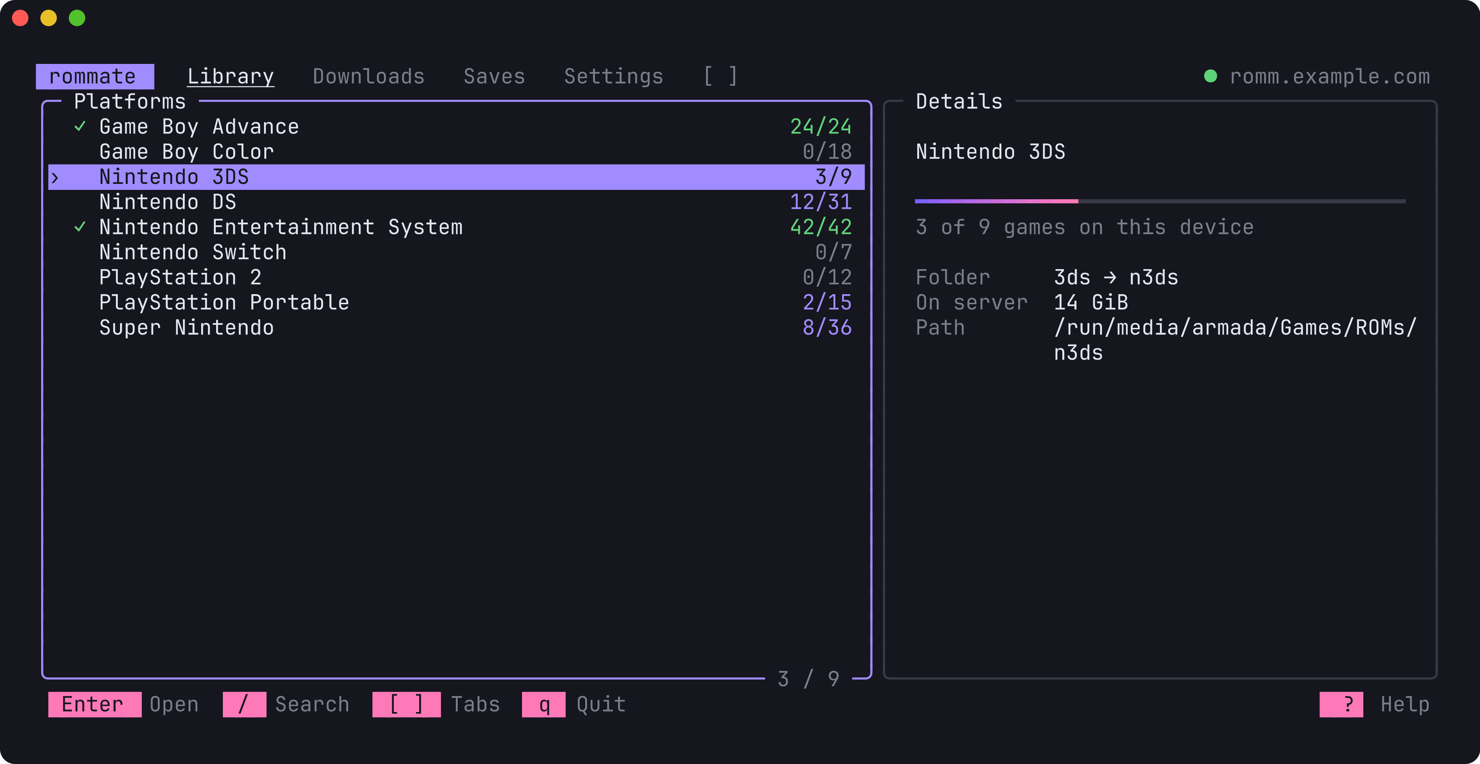
Task: Click the /run/media/armada/Games/ROMs/ path
Action: pos(1235,339)
